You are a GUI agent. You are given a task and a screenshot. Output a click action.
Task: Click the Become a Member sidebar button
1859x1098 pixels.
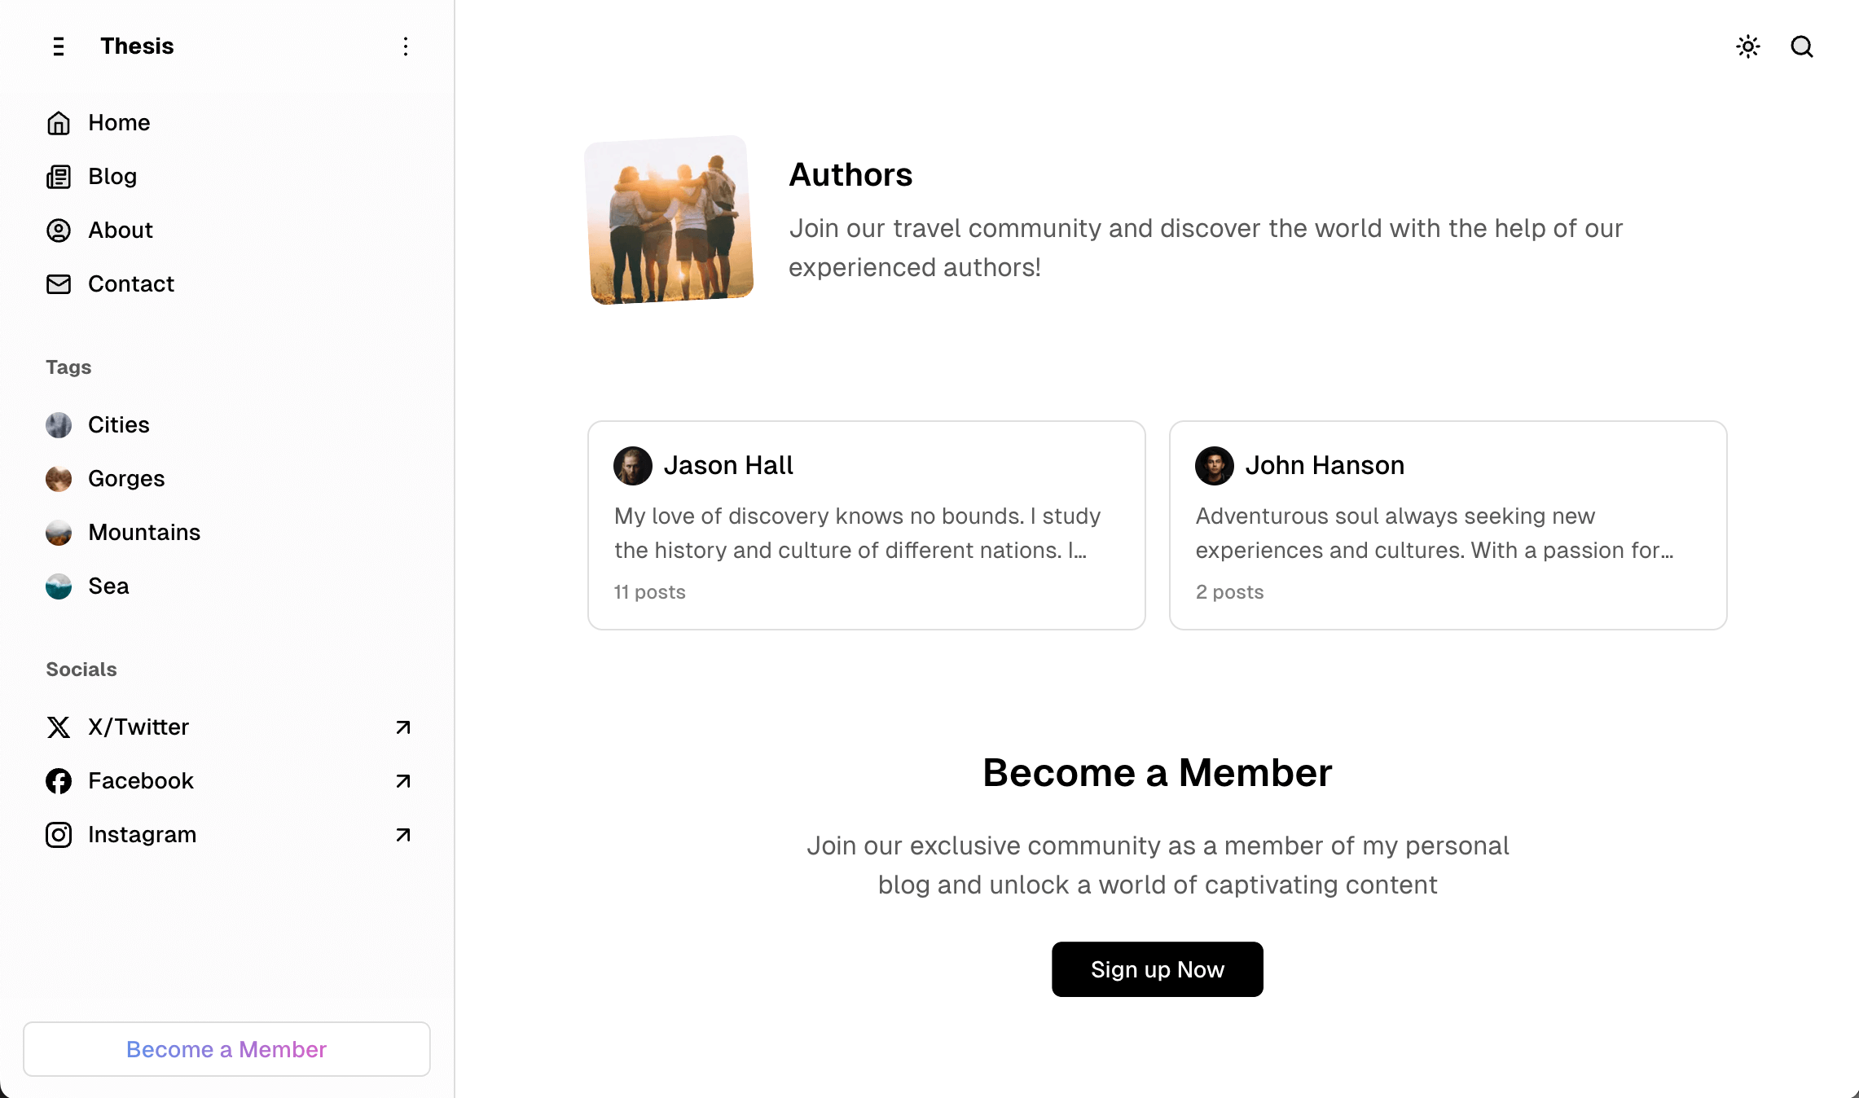point(226,1049)
